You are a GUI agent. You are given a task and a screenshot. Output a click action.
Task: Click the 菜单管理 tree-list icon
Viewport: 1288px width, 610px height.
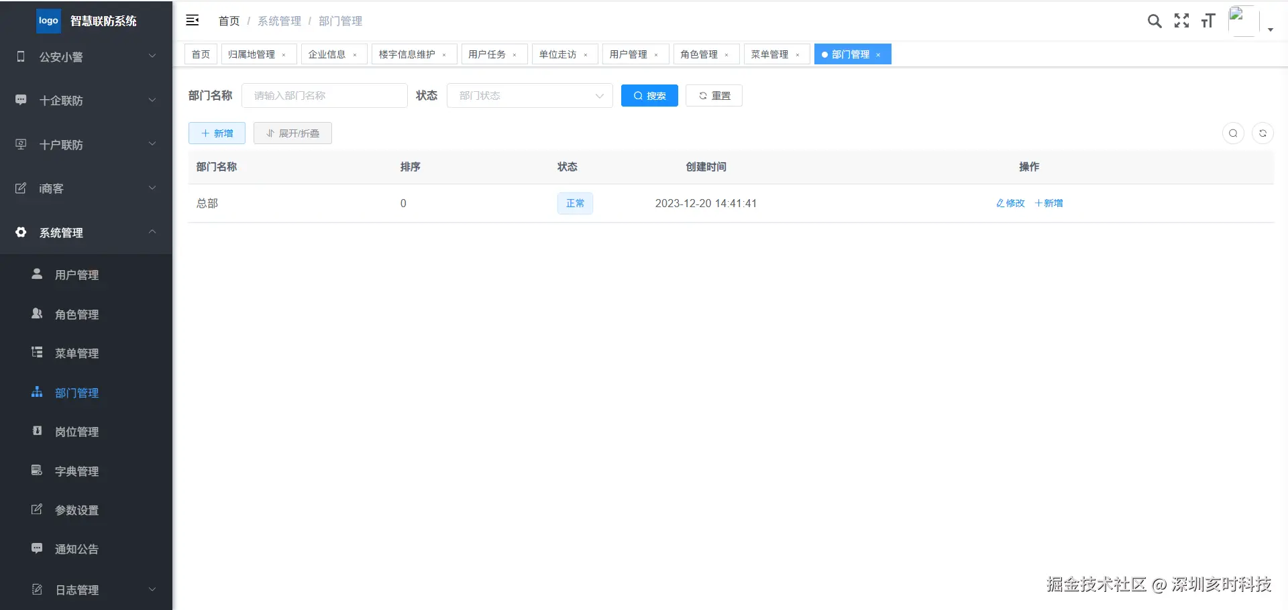(37, 353)
